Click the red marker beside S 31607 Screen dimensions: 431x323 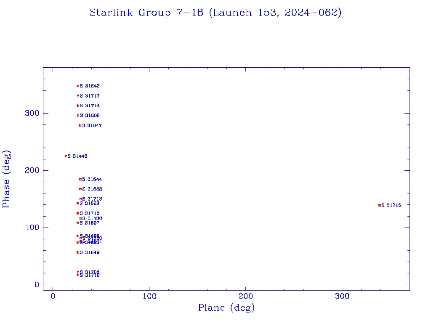[x=77, y=223]
